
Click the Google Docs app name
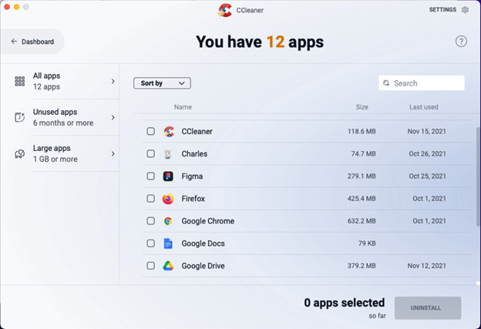pos(203,243)
